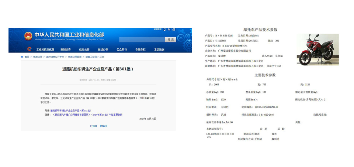Click the rightmost icon beside the RSS icon
The width and height of the screenshot is (354, 167).
tap(173, 30)
